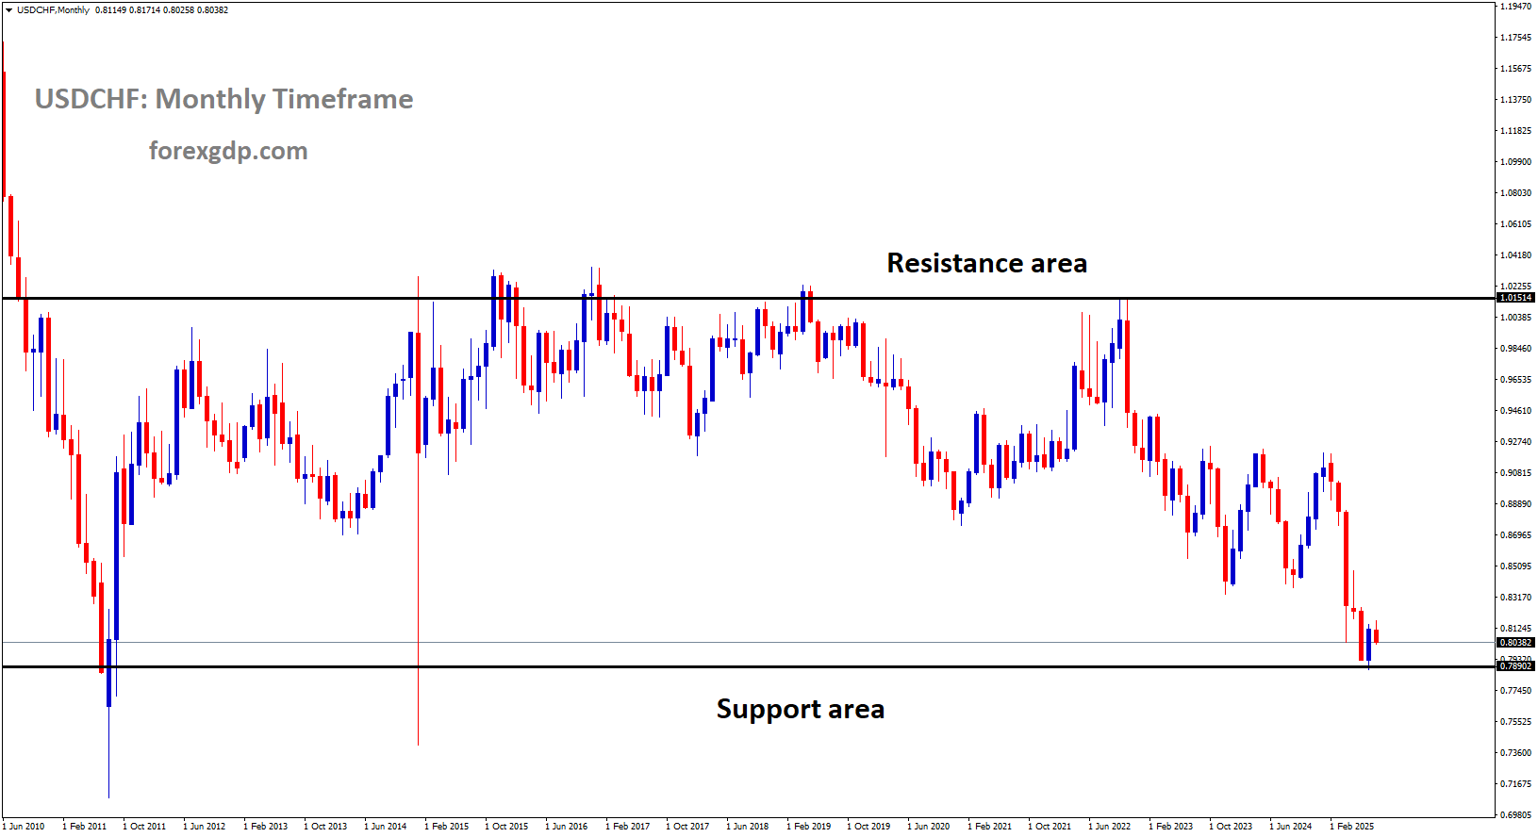The image size is (1538, 837).
Task: Click the 1 Oct 2015 date label
Action: point(506,827)
